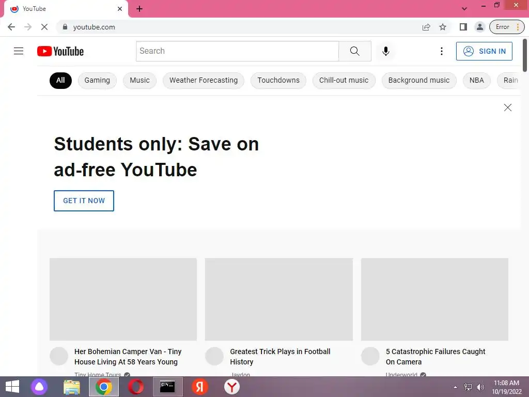Dismiss the student promo banner

pyautogui.click(x=507, y=108)
